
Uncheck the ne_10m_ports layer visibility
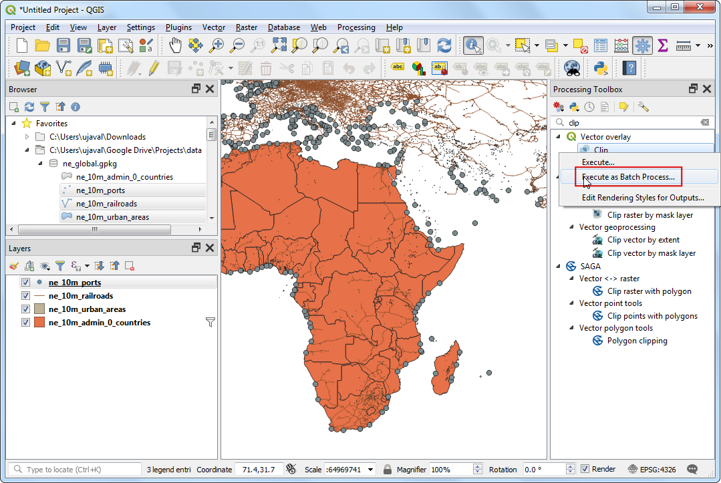(26, 283)
